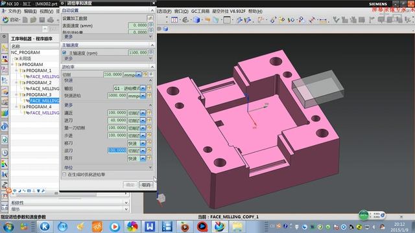The image size is (415, 233).
Task: Click the 主轴速度 (rpm) value field
Action: (x=137, y=52)
